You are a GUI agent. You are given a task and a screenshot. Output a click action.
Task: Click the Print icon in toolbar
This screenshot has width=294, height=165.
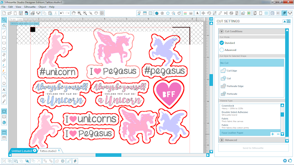pyautogui.click(x=33, y=13)
